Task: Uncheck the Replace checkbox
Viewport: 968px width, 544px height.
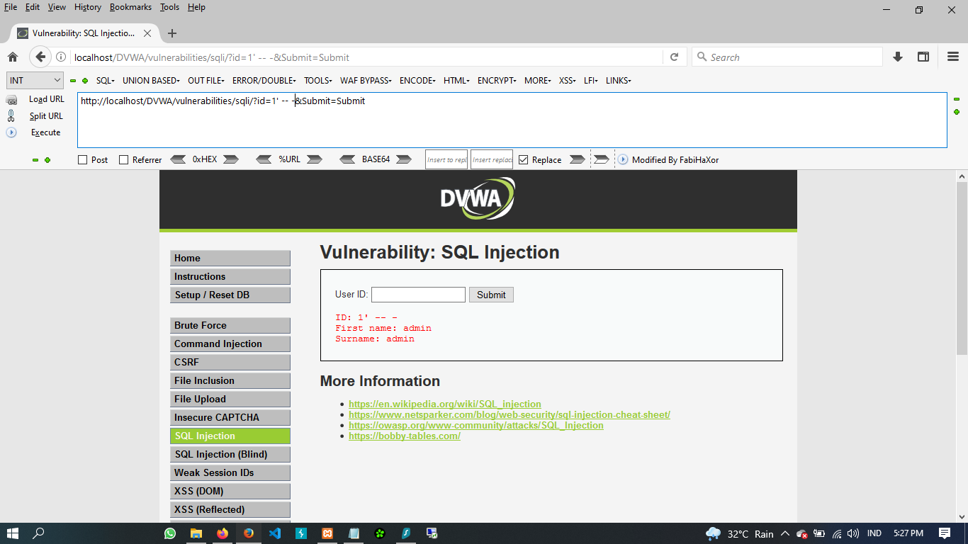Action: pos(523,160)
